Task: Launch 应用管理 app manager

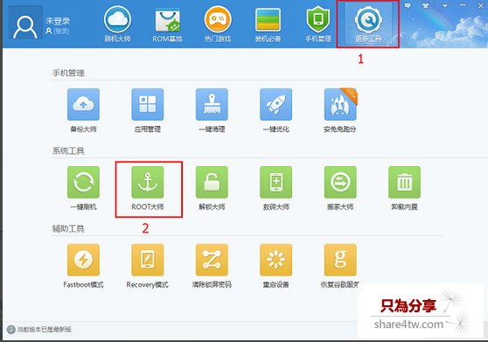Action: [x=148, y=110]
